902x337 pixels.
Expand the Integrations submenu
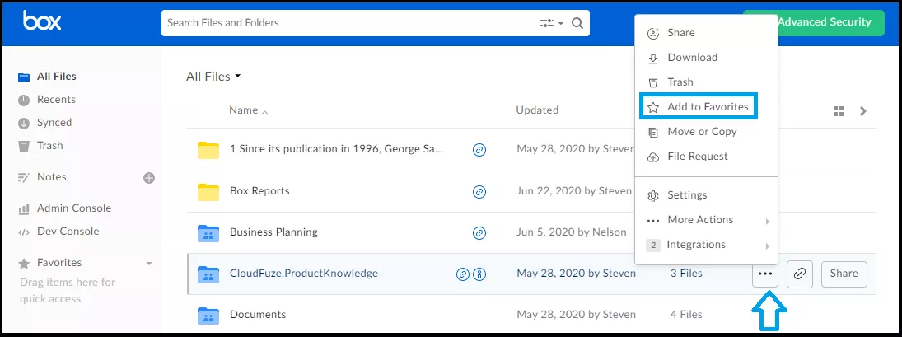pyautogui.click(x=708, y=245)
